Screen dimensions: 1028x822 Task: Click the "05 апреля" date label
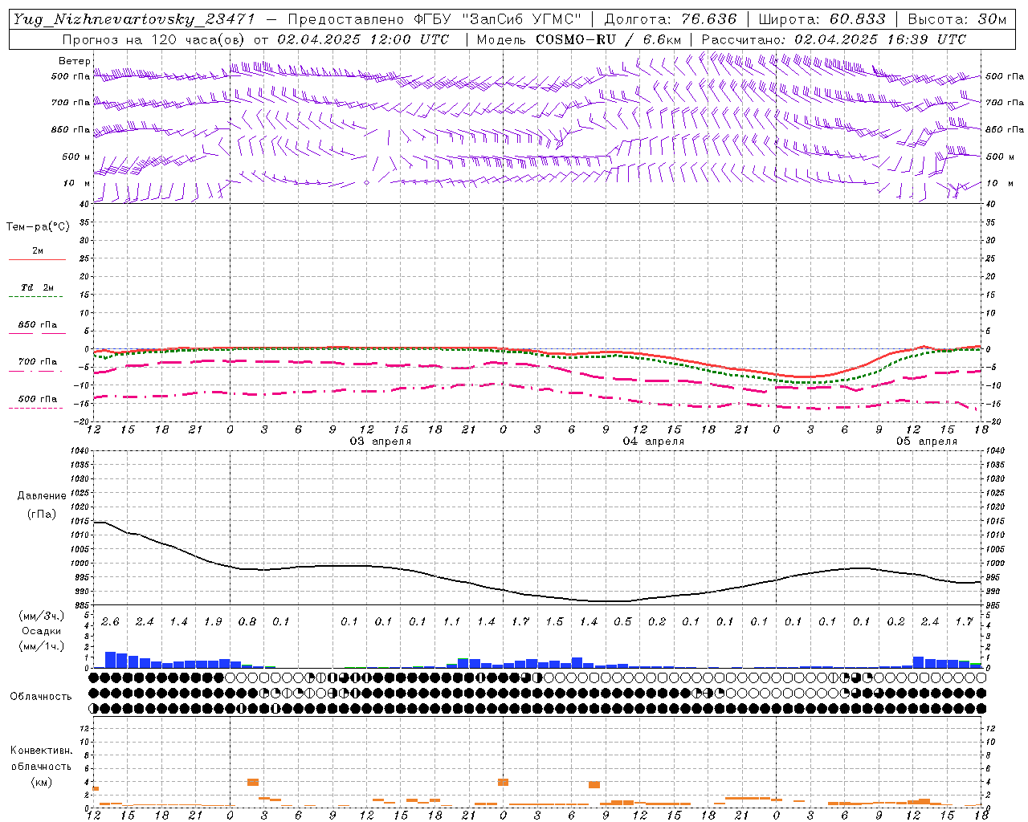click(927, 442)
